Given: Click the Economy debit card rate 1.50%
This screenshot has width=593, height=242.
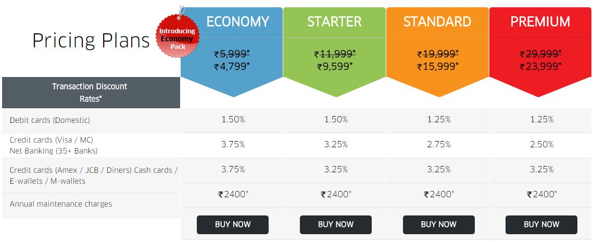Looking at the screenshot, I should (233, 120).
